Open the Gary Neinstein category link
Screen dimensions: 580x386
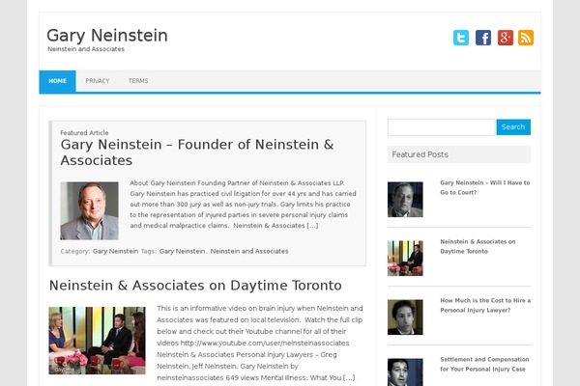pyautogui.click(x=115, y=251)
